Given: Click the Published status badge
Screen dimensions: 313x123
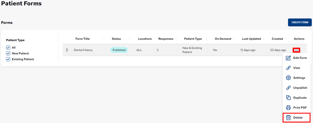Looking at the screenshot, I should tap(119, 50).
